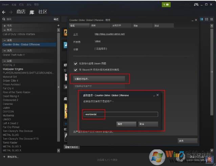
Task: Open the 游戏 (Games) menu
Action: 29,4
